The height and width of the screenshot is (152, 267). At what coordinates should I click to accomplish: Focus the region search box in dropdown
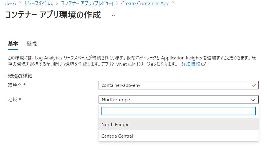pos(179,111)
